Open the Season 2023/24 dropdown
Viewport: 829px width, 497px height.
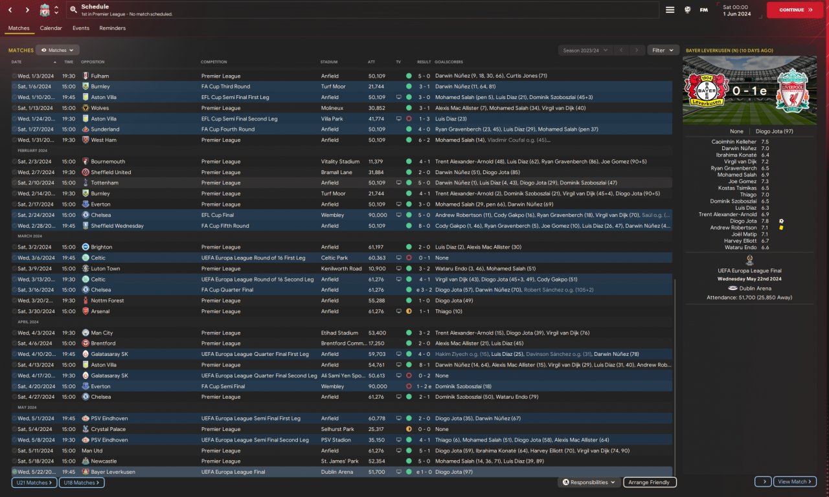[x=585, y=50]
